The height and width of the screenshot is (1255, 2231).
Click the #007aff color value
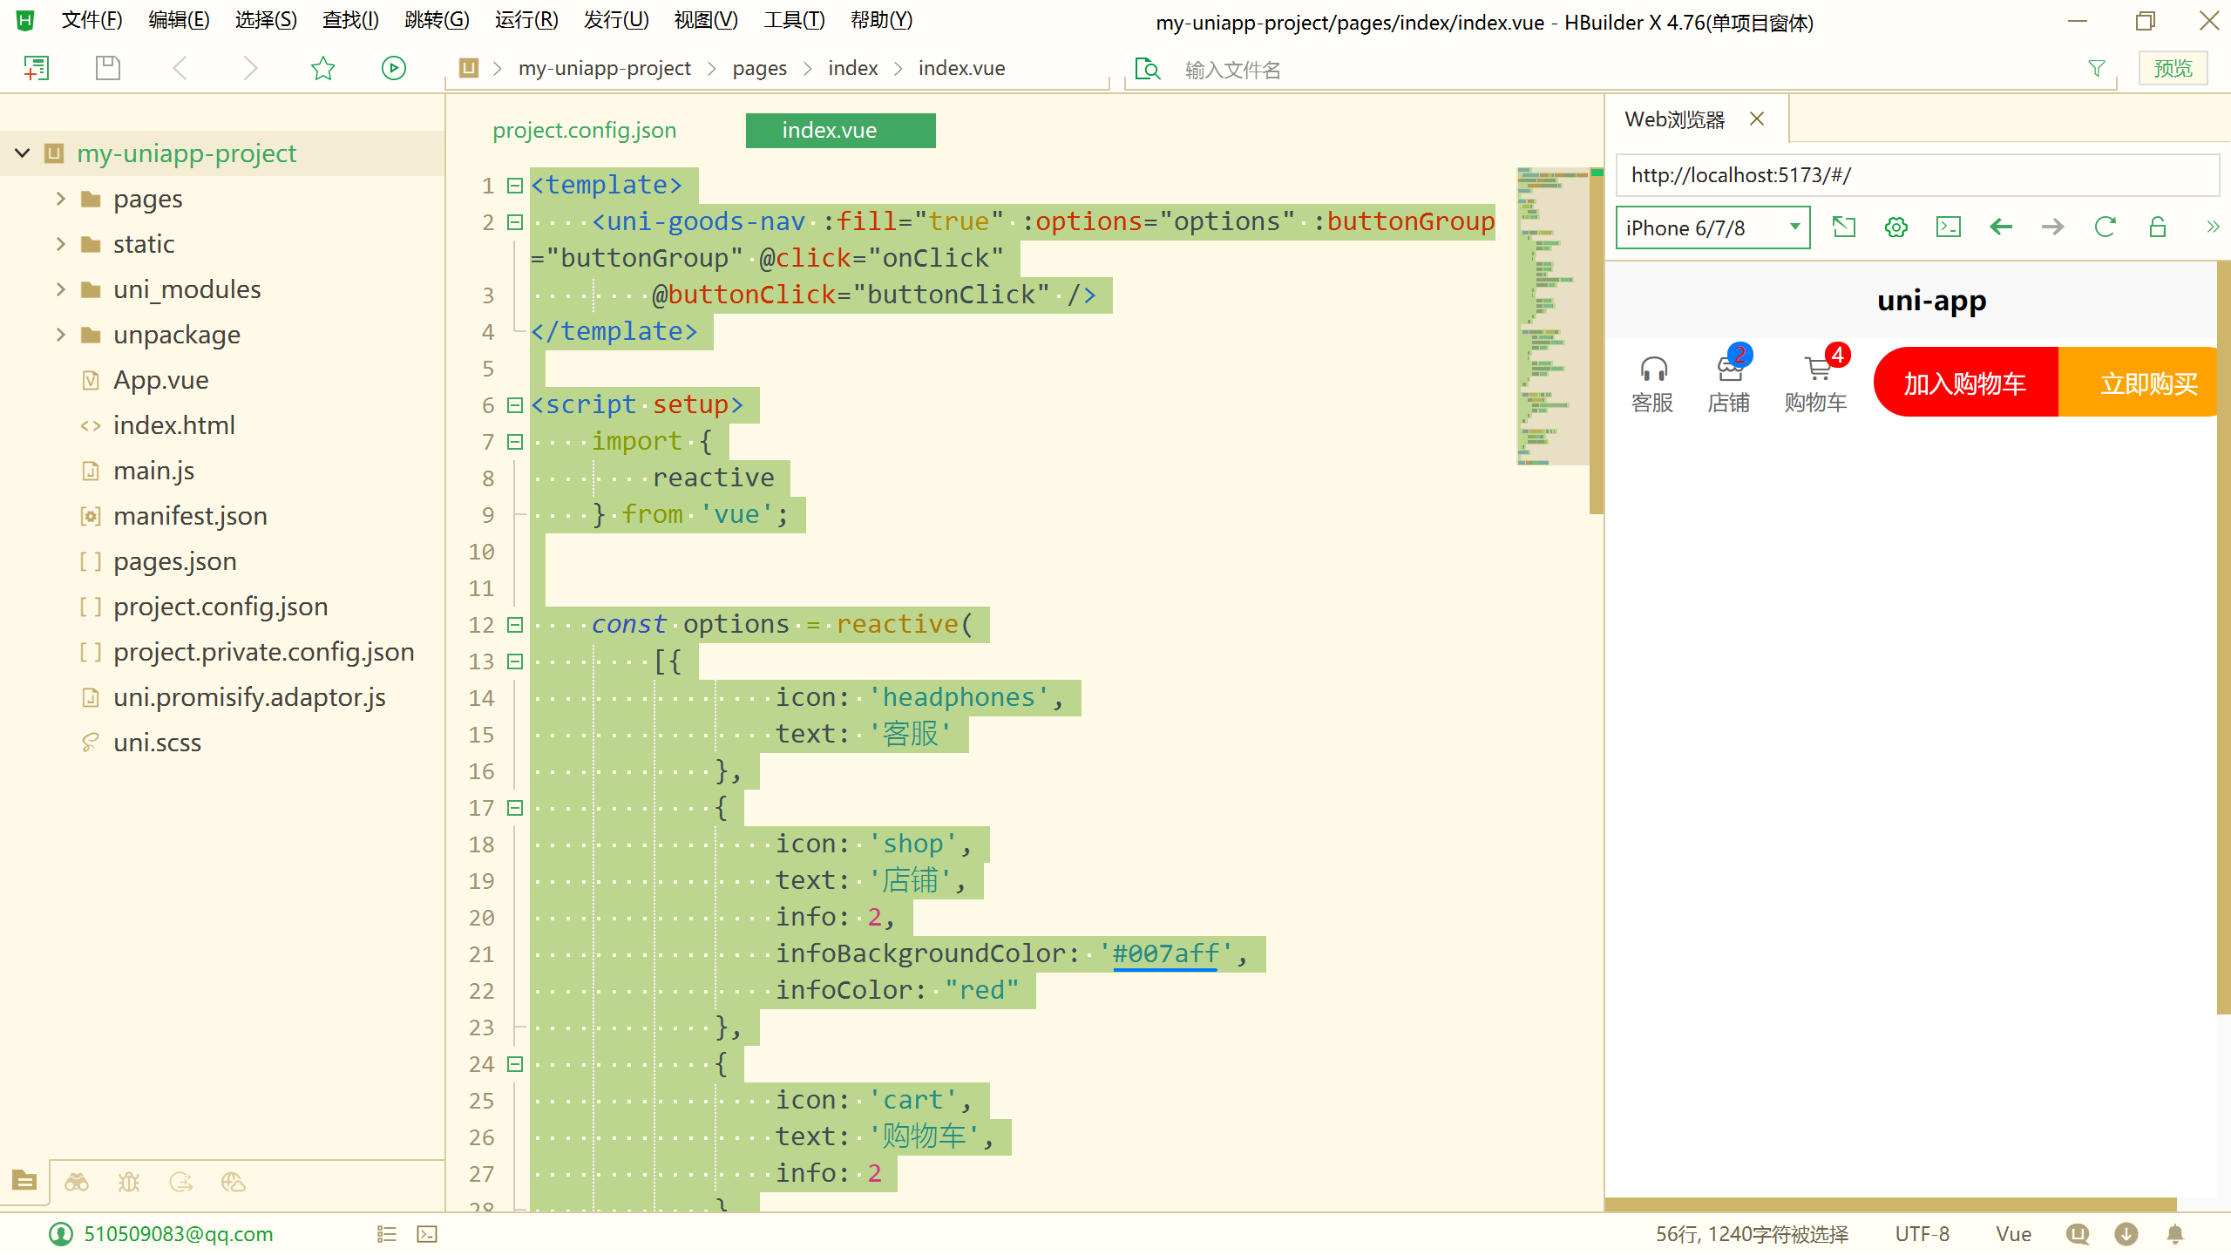pos(1165,953)
